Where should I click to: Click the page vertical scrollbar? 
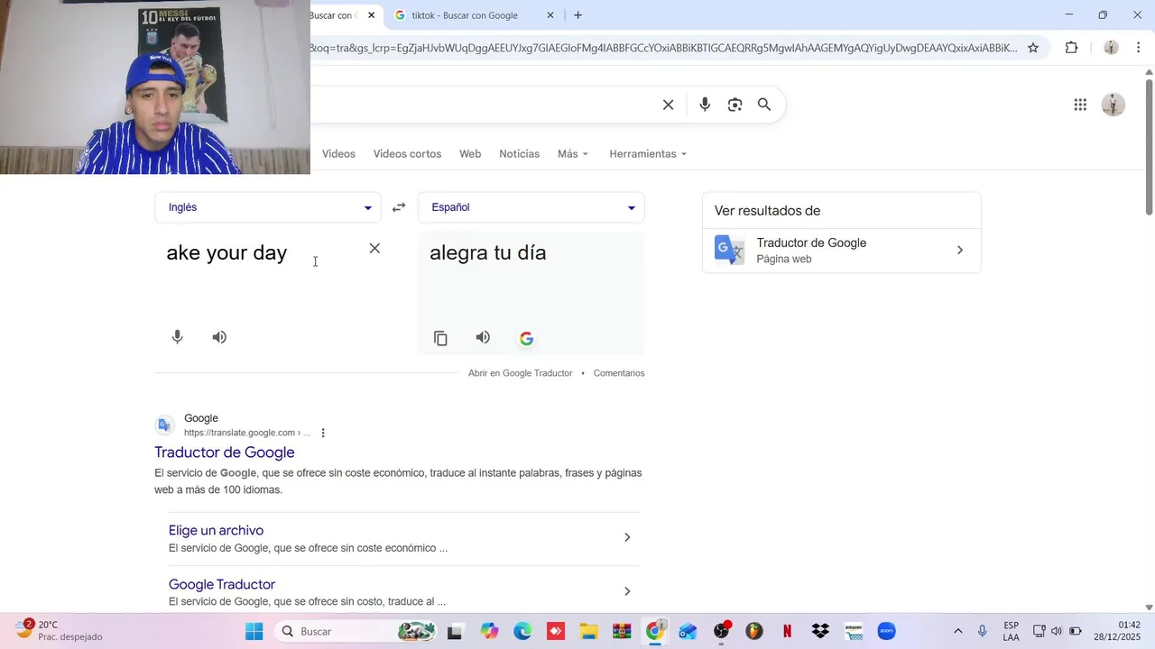[1149, 147]
